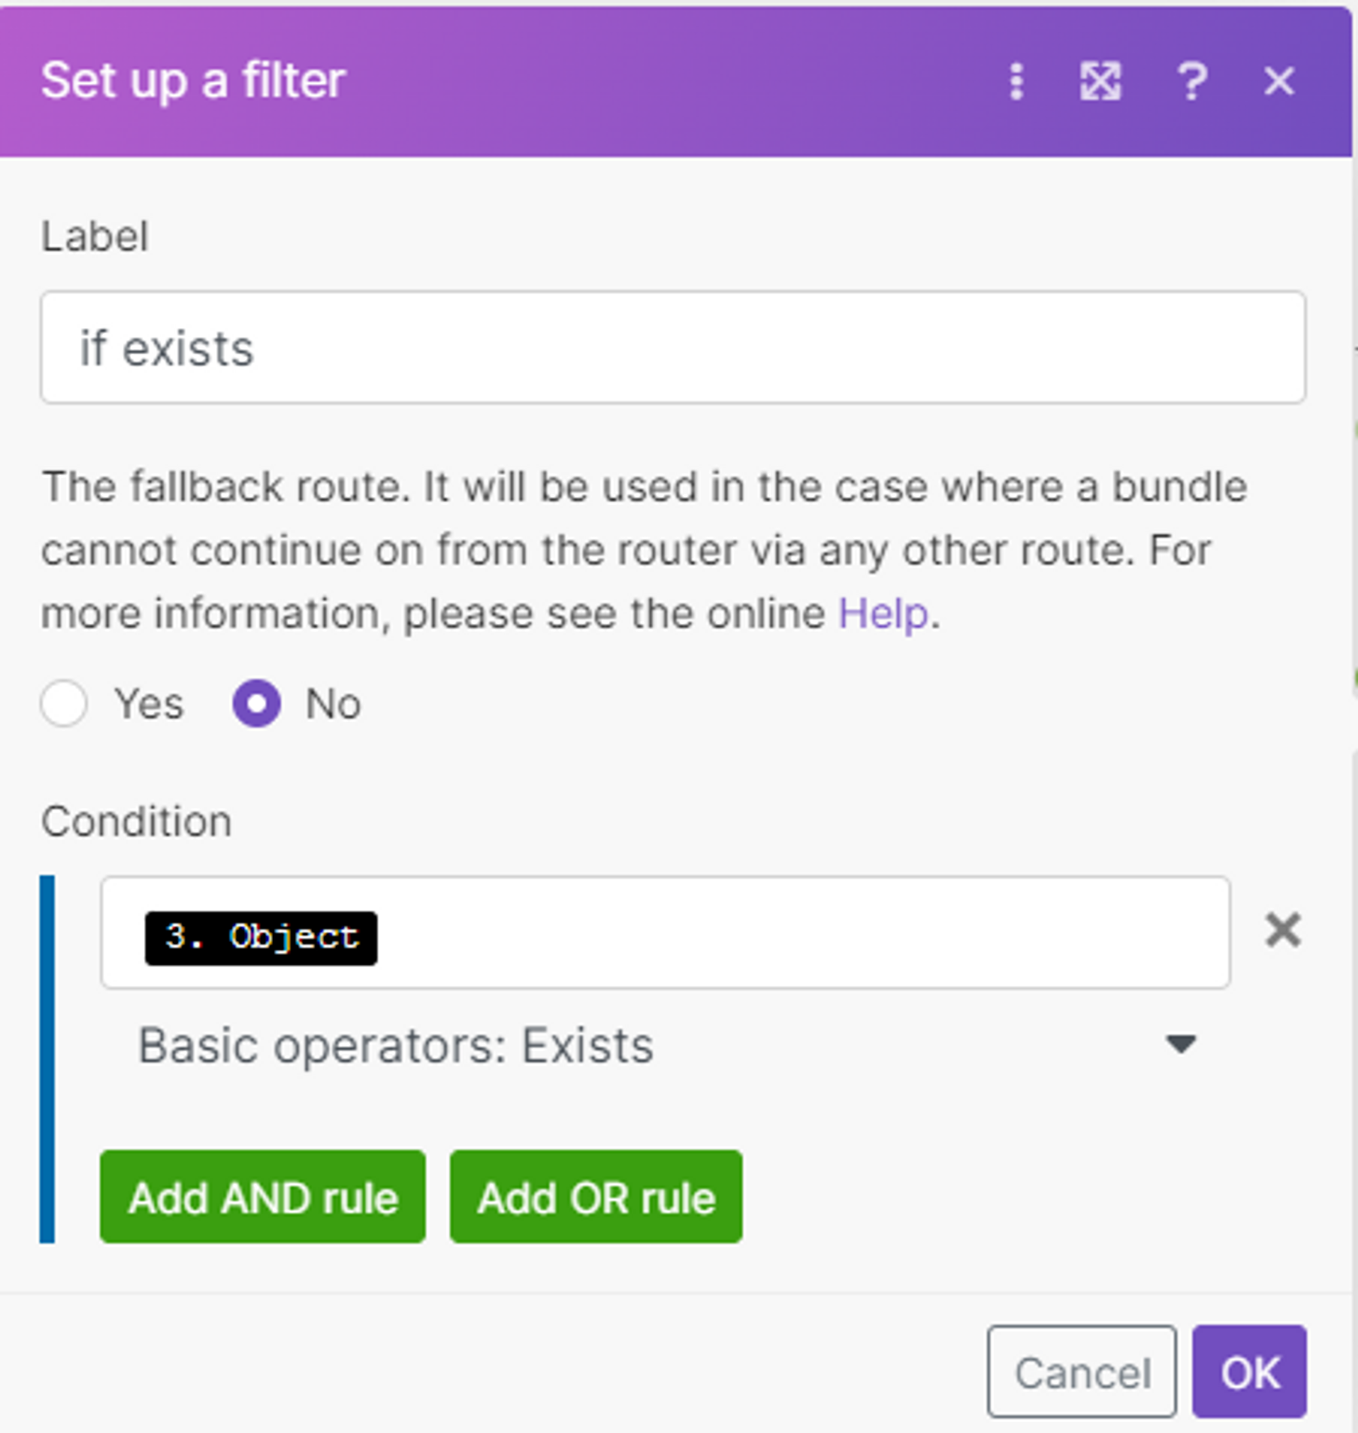Select the '3. Object' variable pill
This screenshot has height=1433, width=1358.
[261, 939]
